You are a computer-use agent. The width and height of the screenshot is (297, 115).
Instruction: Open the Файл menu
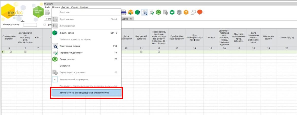tap(47, 7)
